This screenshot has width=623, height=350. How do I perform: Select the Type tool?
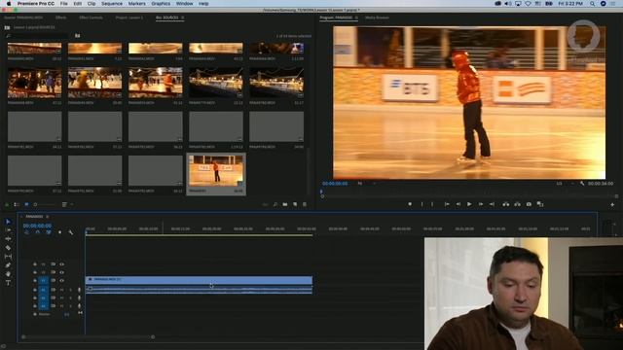click(8, 283)
